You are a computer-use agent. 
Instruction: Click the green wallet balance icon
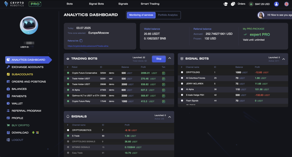click(251, 4)
